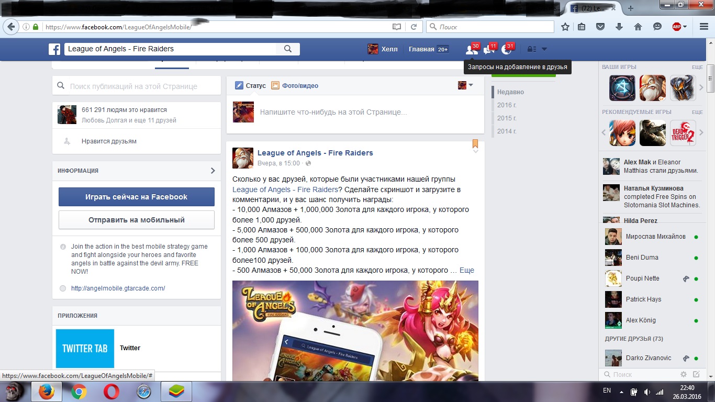
Task: Jump to 2014 г. in timeline
Action: pyautogui.click(x=507, y=131)
